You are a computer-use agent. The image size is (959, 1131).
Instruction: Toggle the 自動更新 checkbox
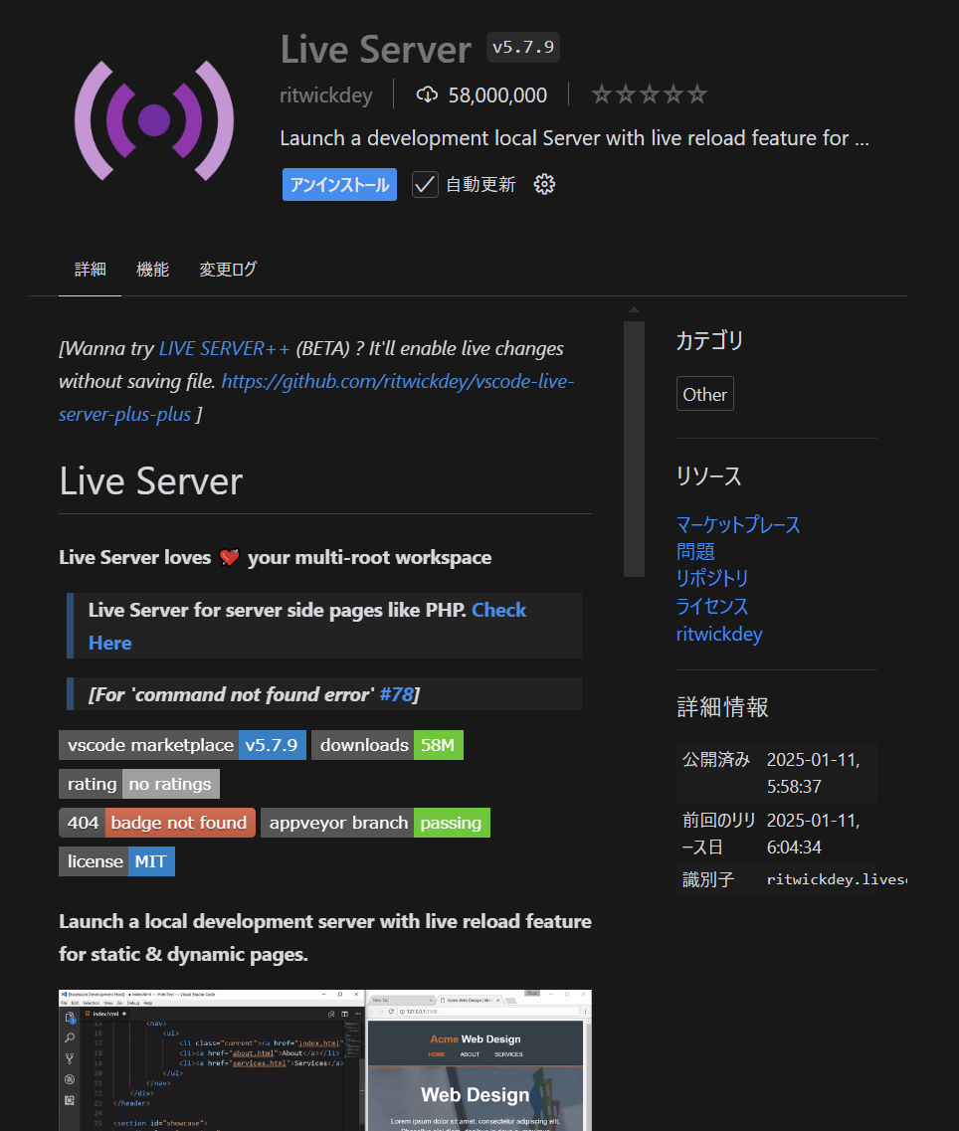point(425,185)
